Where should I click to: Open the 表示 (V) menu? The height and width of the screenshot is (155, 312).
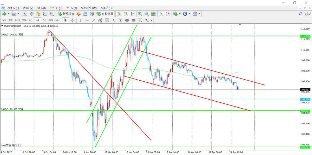coord(28,8)
